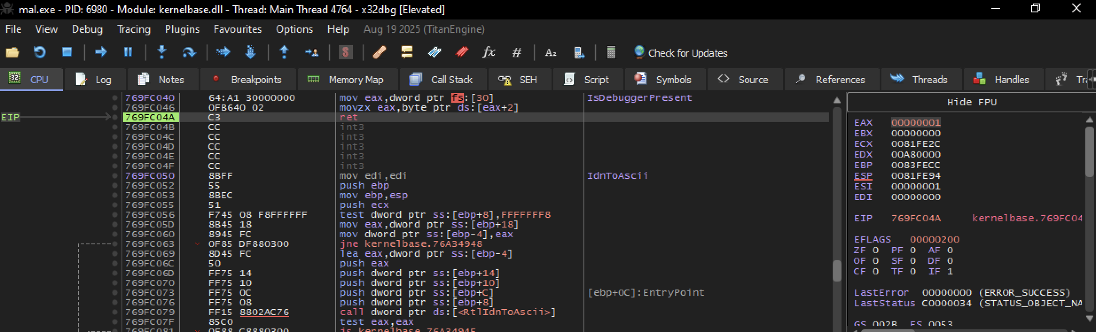This screenshot has width=1096, height=332.
Task: Click the disassembly scrollbar up arrow
Action: (837, 100)
